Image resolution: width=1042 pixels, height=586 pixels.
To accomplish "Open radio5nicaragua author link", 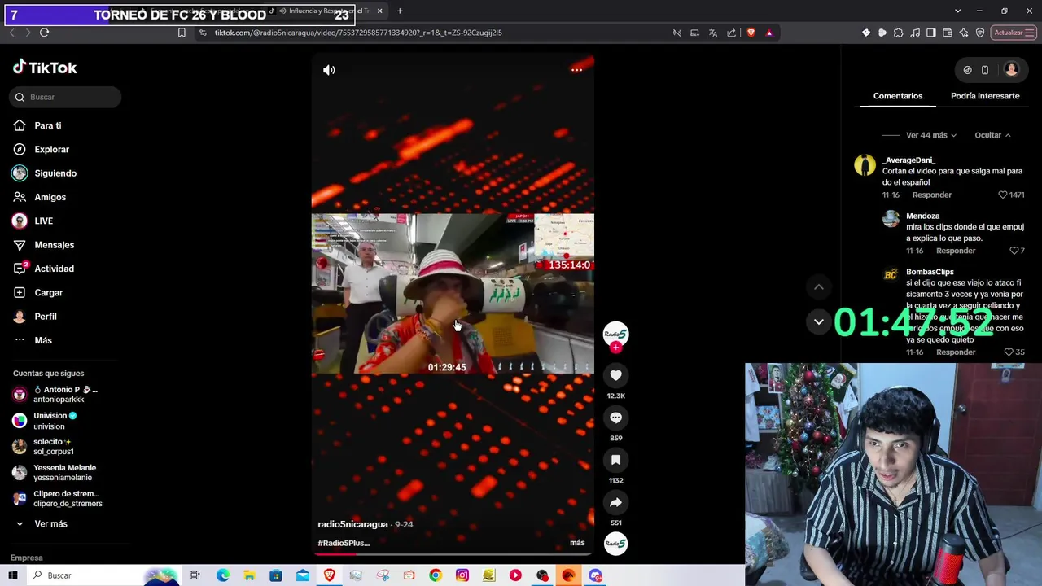I will (x=352, y=524).
